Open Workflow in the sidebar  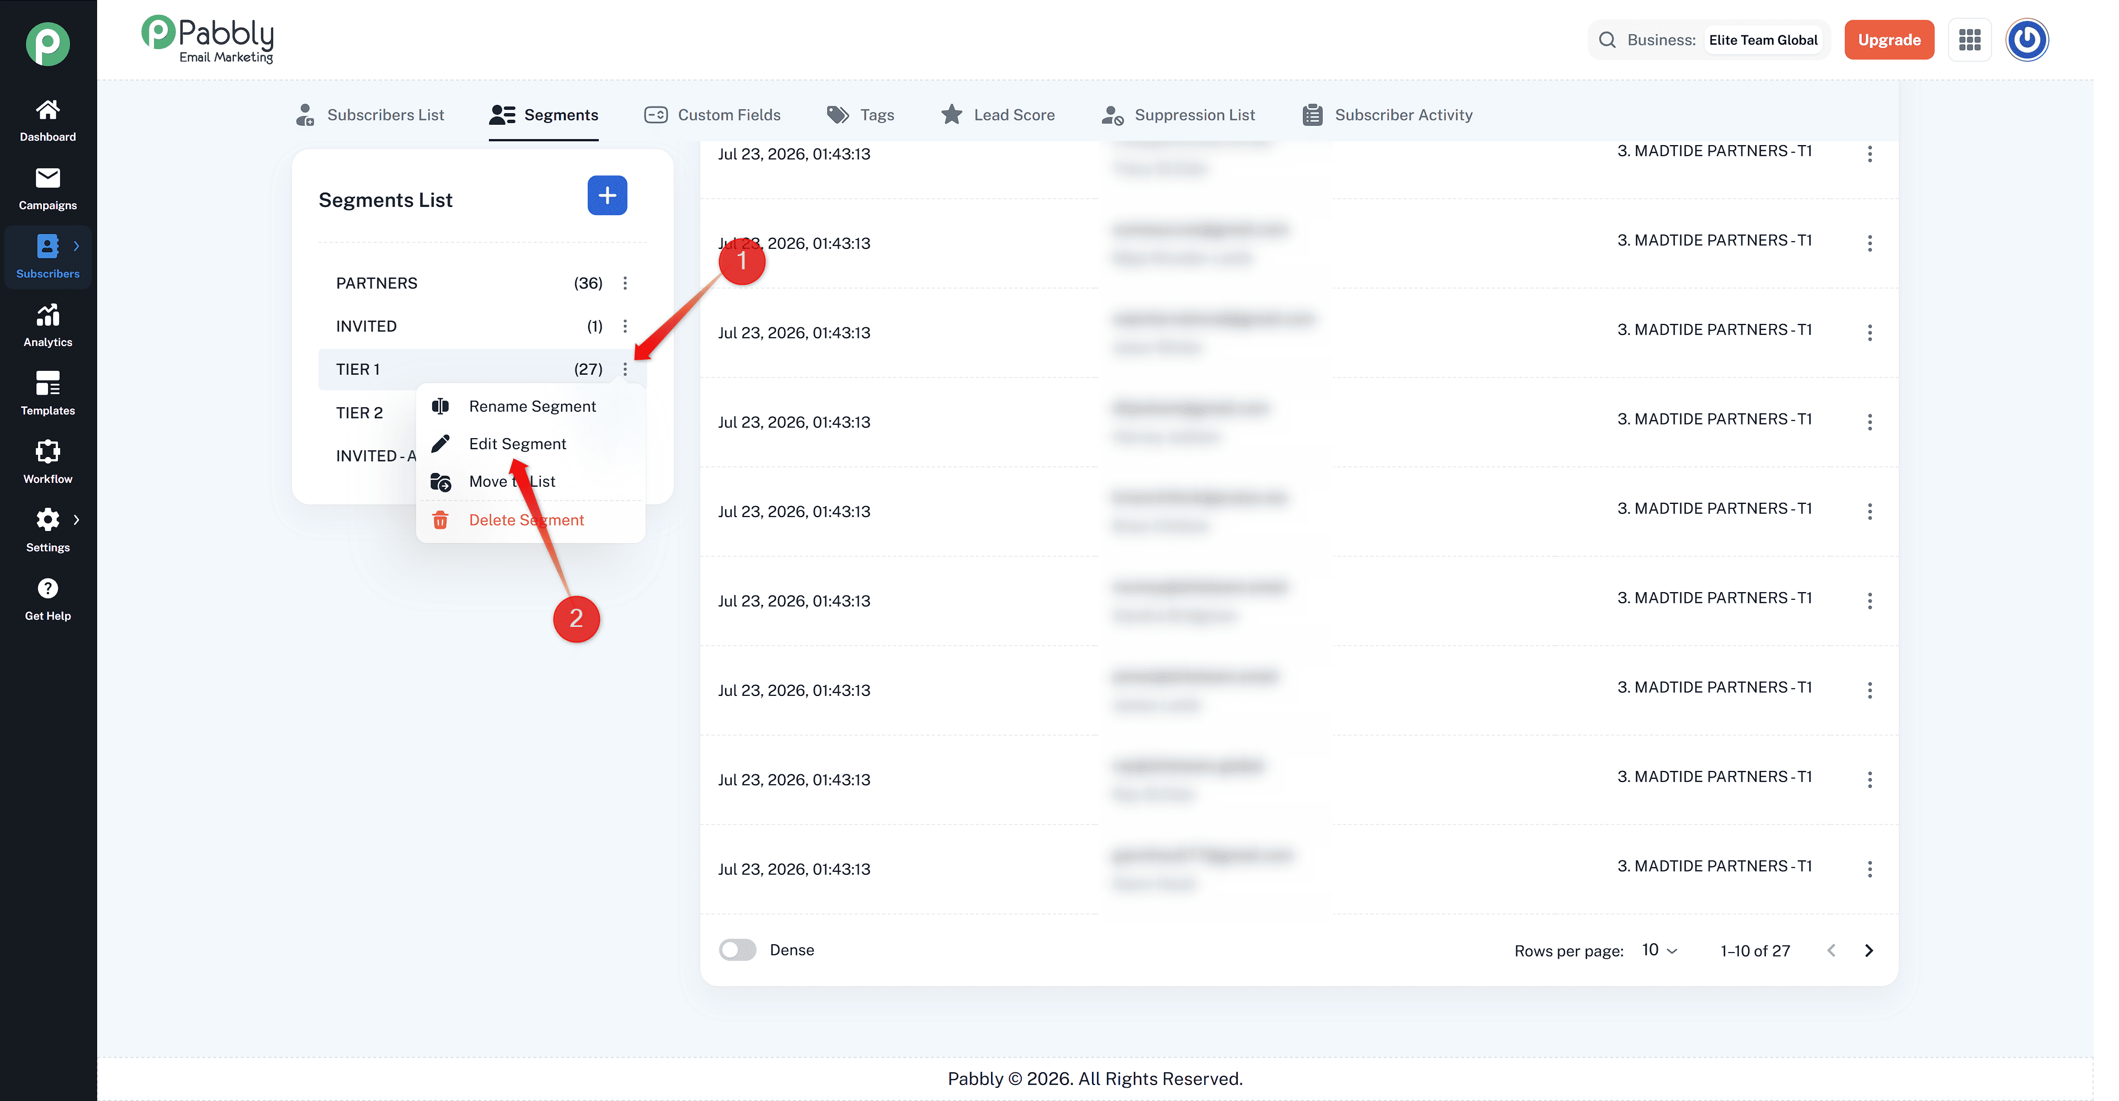pyautogui.click(x=47, y=461)
